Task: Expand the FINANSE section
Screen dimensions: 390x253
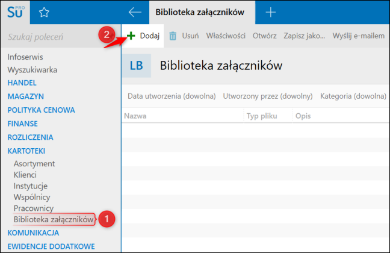Action: (23, 123)
